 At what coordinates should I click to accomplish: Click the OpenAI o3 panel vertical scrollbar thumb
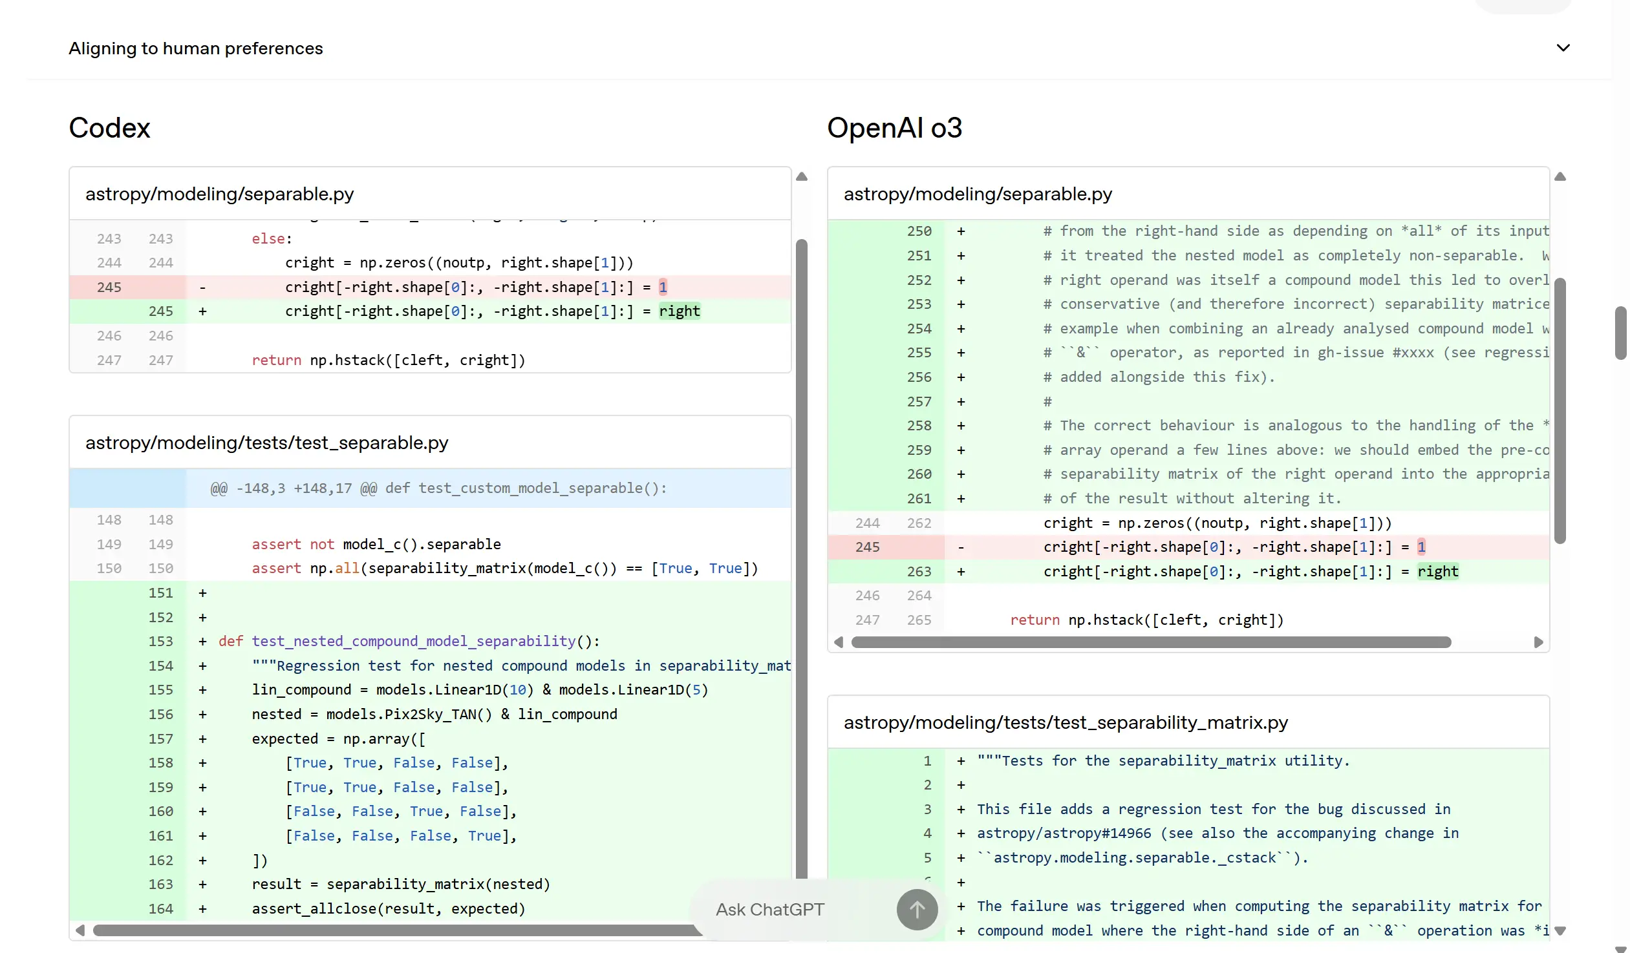click(1560, 411)
